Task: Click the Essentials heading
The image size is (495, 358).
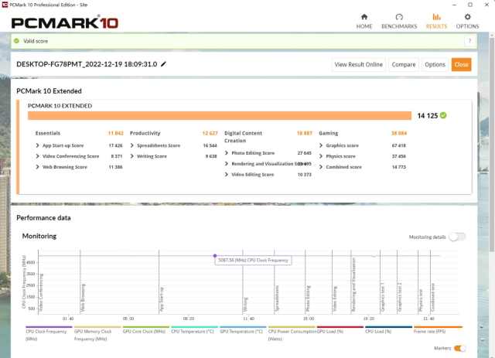Action: [48, 133]
